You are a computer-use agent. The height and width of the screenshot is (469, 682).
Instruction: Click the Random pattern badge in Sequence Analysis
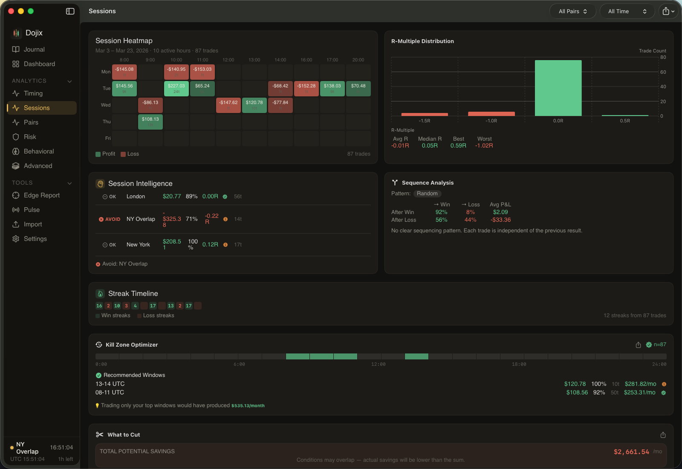click(428, 194)
